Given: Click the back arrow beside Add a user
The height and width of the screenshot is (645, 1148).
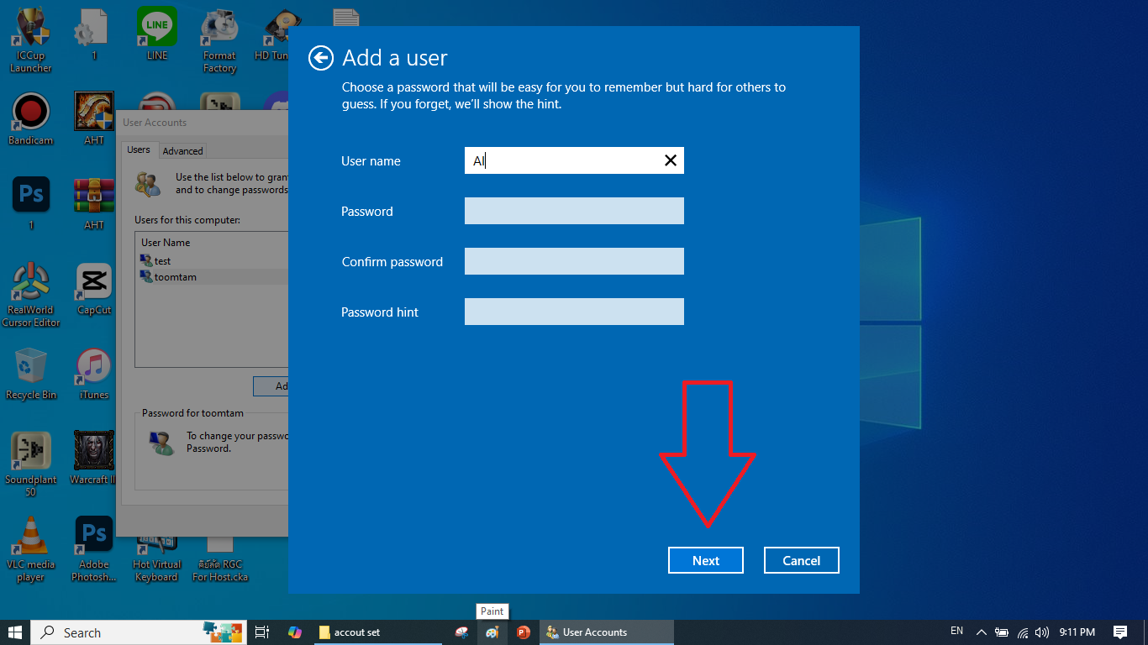Looking at the screenshot, I should pyautogui.click(x=320, y=58).
